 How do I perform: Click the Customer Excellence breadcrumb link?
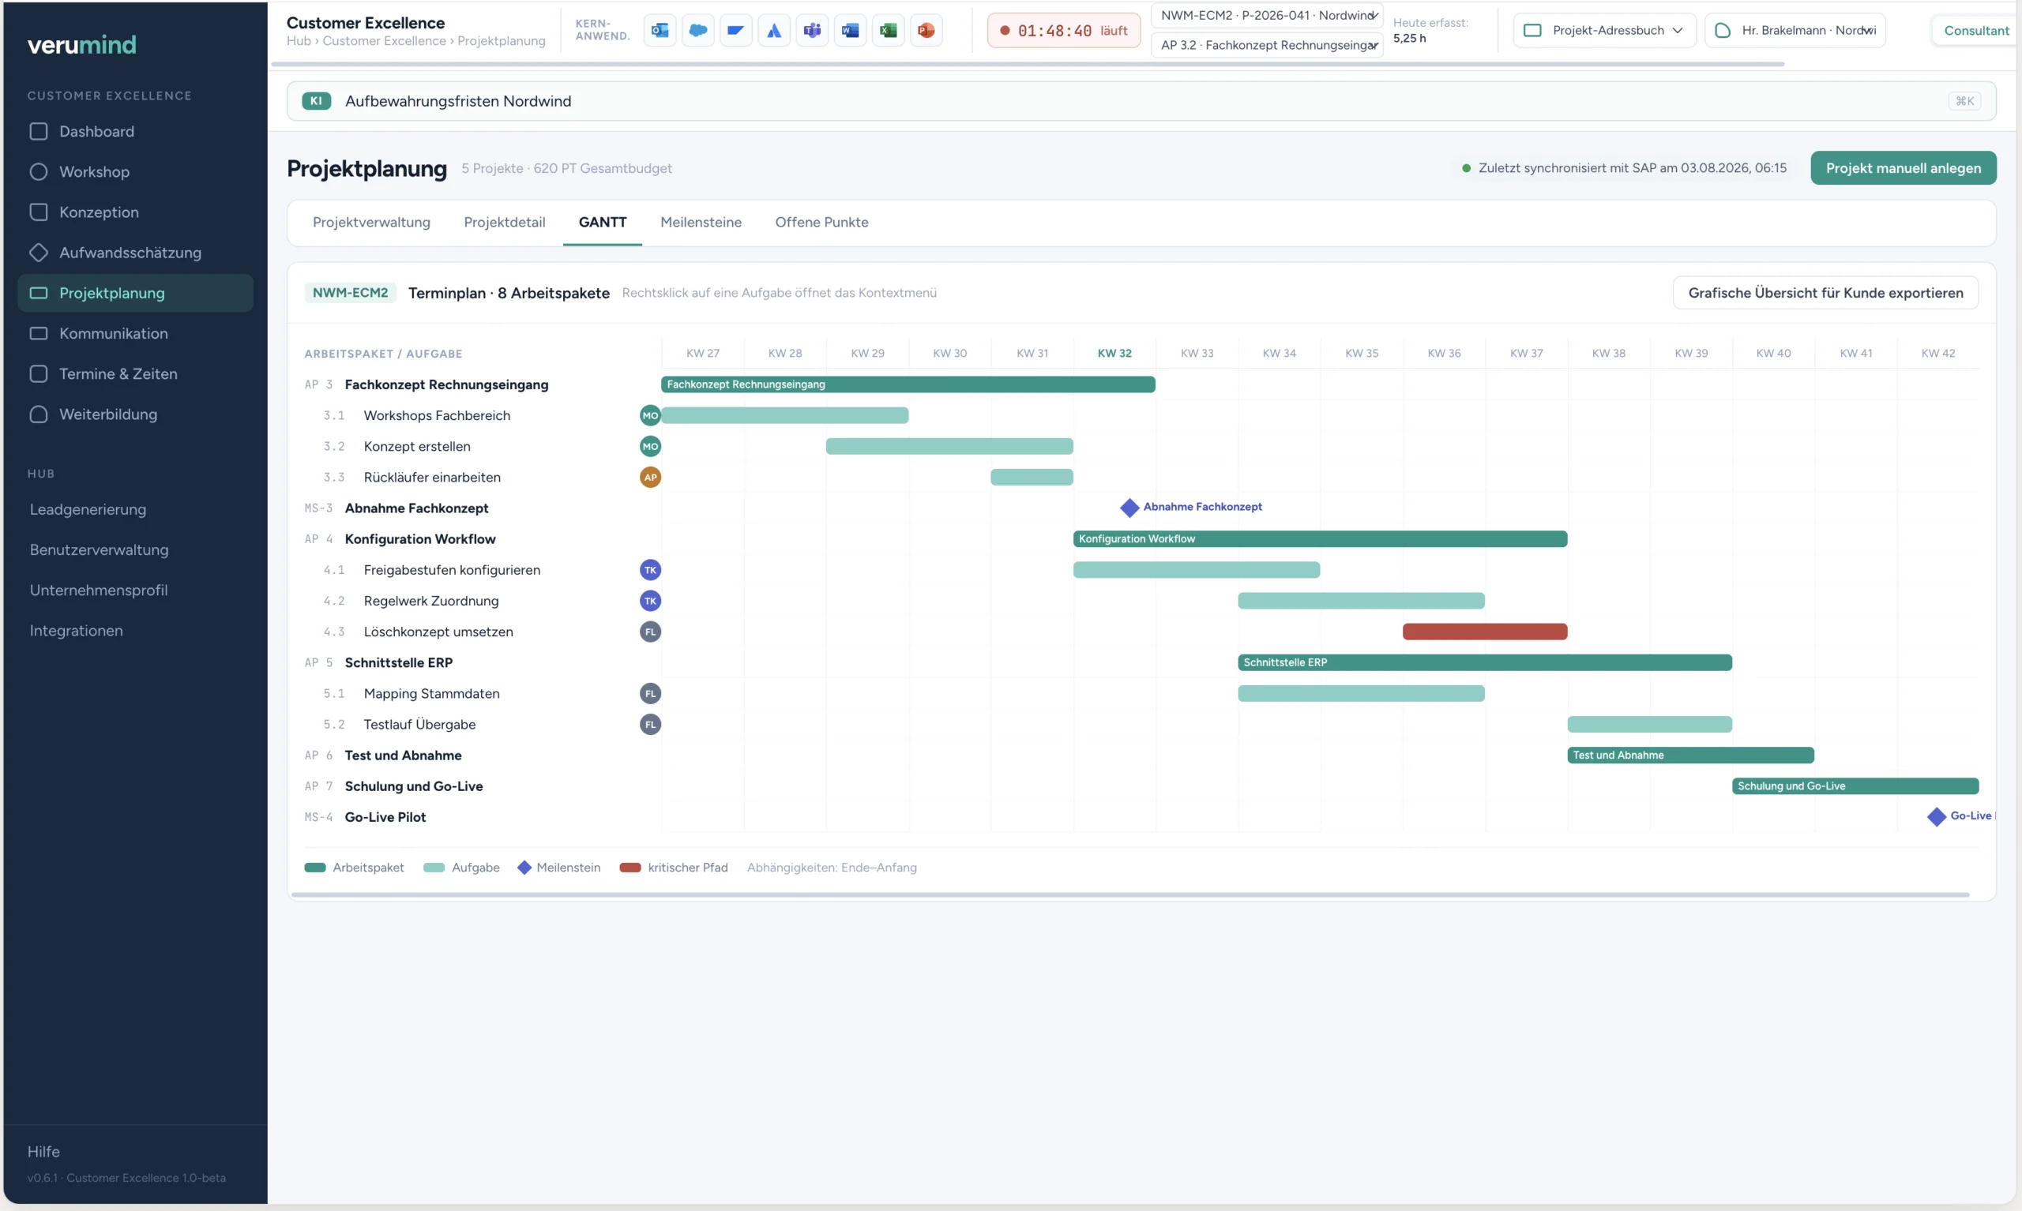coord(384,41)
